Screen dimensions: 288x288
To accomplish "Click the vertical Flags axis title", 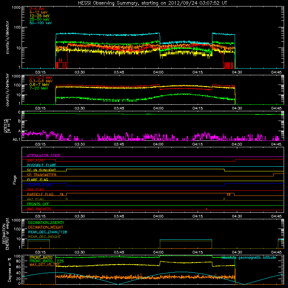I will [x=15, y=180].
